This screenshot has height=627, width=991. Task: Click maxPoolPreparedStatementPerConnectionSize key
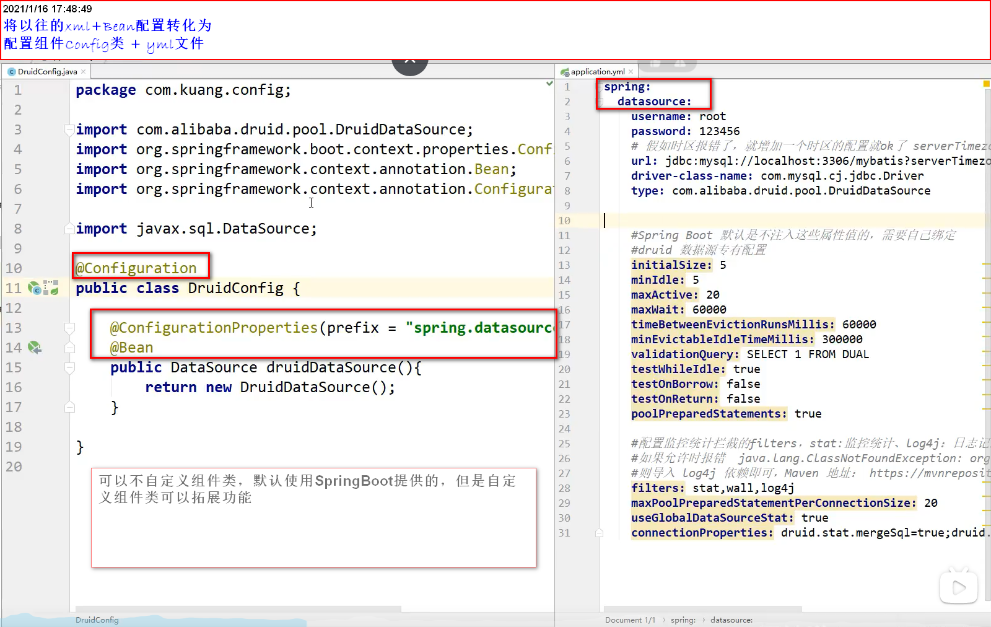(774, 503)
